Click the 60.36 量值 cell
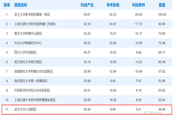The width and height of the screenshot is (173, 115). (162, 62)
